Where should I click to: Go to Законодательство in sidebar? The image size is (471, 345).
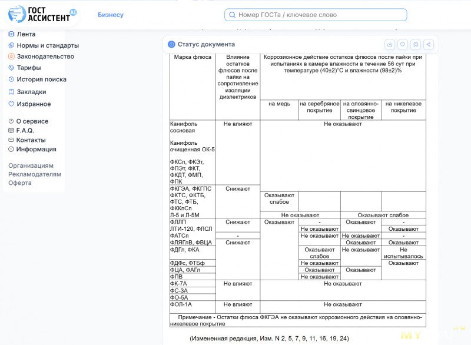45,57
